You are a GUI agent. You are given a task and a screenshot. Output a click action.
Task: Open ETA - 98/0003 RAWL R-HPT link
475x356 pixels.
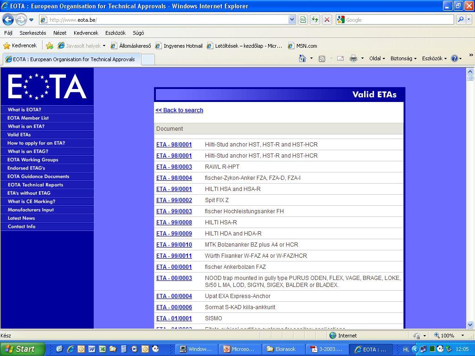tap(174, 167)
